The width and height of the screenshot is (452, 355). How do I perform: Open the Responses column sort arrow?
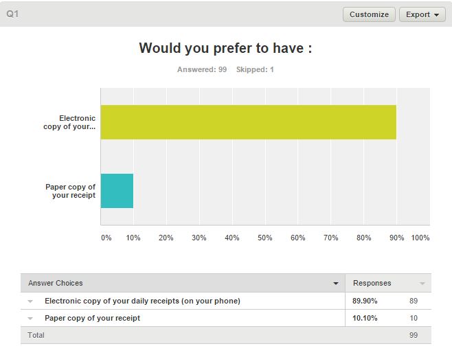click(x=422, y=284)
